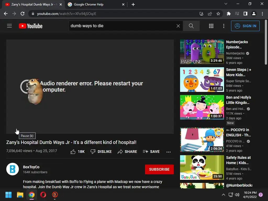Open the clock showing 10:24 PM
268x201 pixels.
[x=250, y=195]
